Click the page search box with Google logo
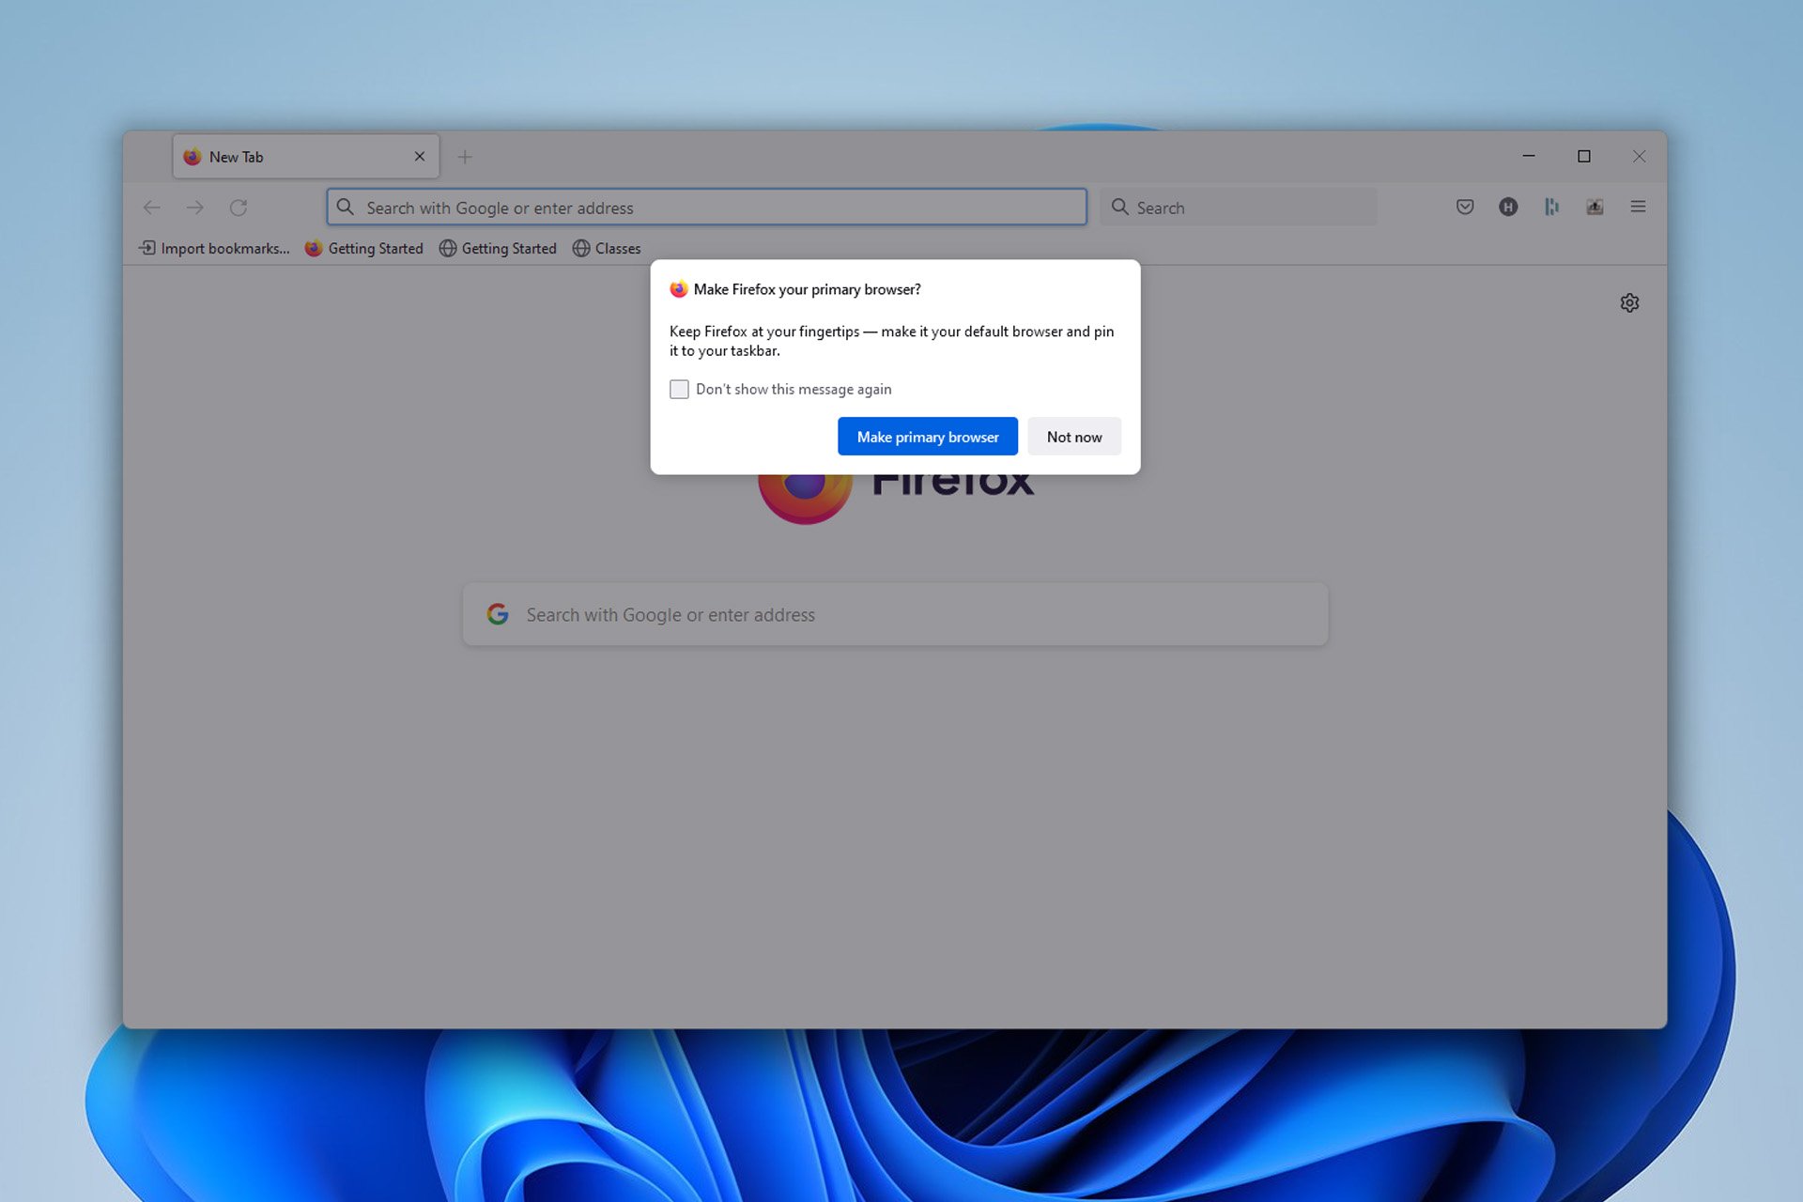The image size is (1803, 1202). 895,614
